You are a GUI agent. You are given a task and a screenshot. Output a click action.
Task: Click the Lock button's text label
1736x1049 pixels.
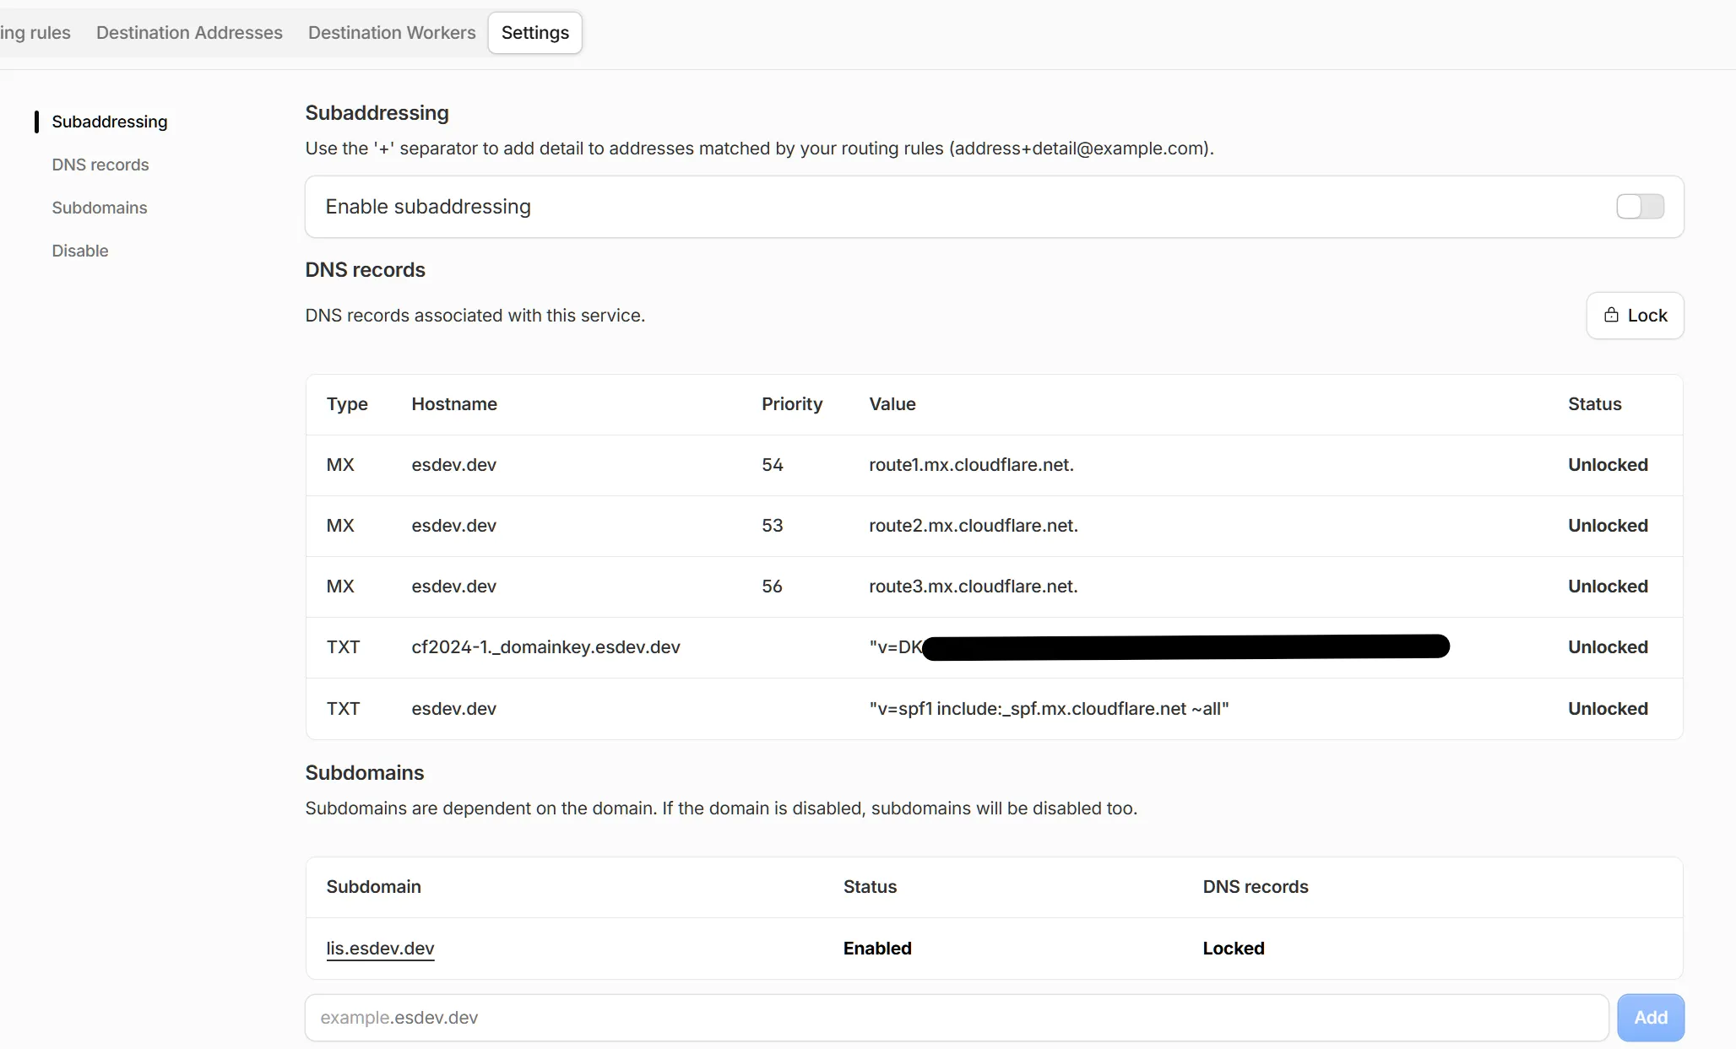click(1647, 316)
